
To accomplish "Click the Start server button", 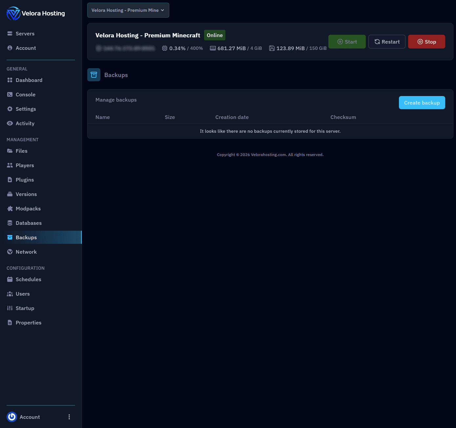I will click(x=347, y=42).
